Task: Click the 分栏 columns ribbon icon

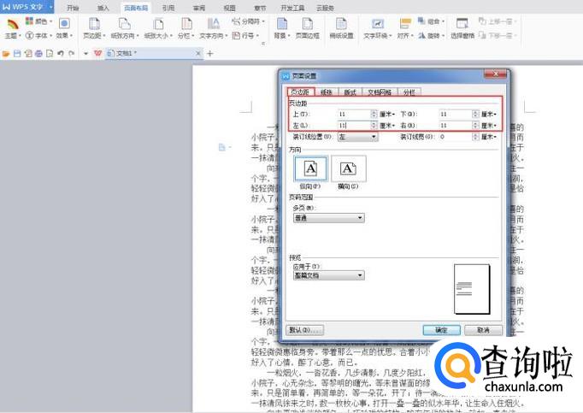Action: (186, 24)
